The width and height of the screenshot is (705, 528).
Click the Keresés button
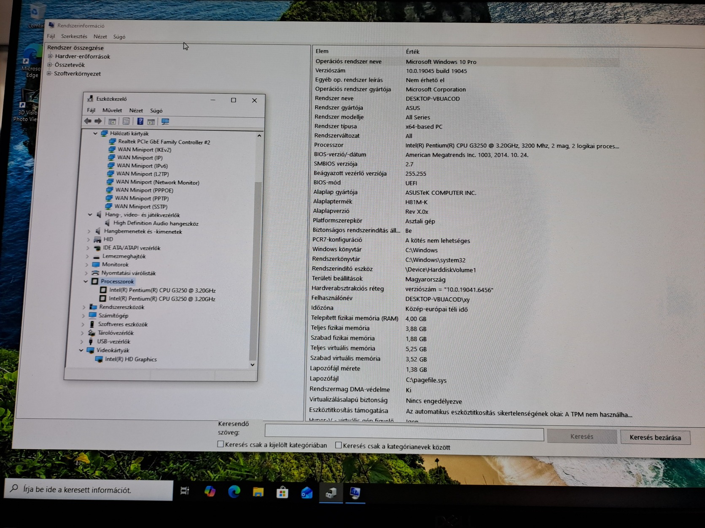coord(581,437)
